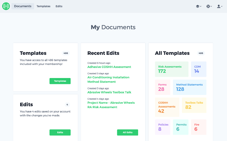The width and height of the screenshot is (227, 141).
Task: Click the All Edits button
Action: [128, 132]
